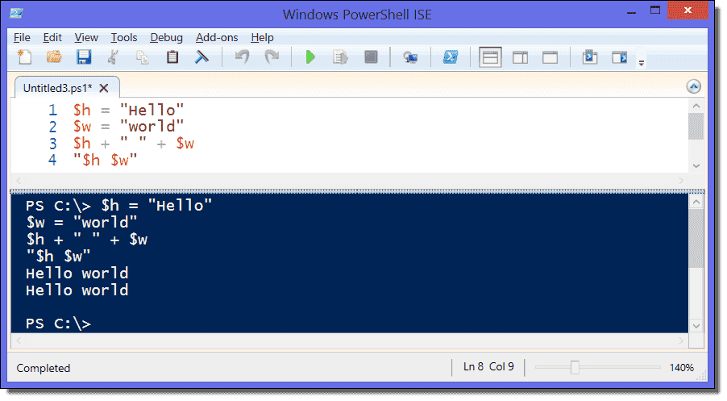Click the console pane scroll down arrow
The height and width of the screenshot is (401, 727).
pyautogui.click(x=696, y=326)
